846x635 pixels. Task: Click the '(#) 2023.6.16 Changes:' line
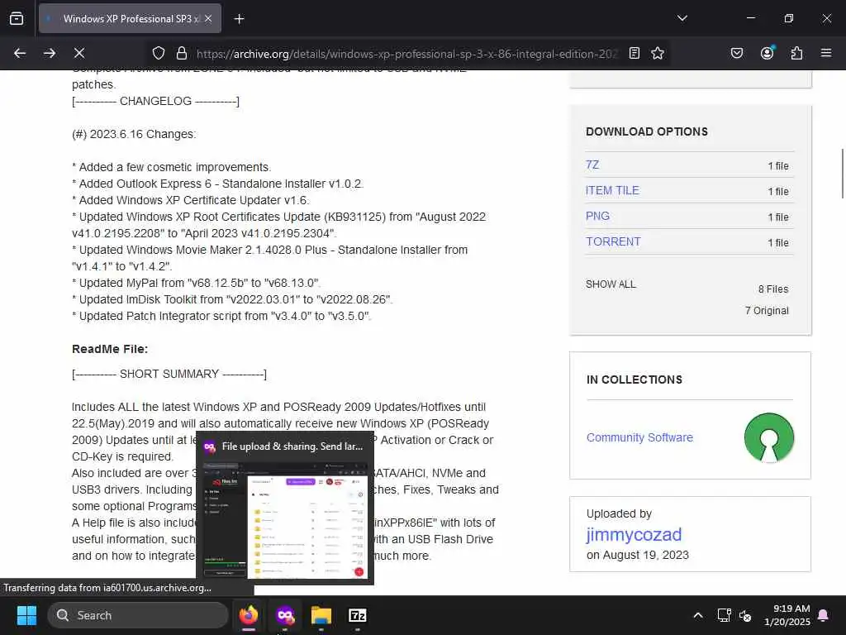click(134, 134)
